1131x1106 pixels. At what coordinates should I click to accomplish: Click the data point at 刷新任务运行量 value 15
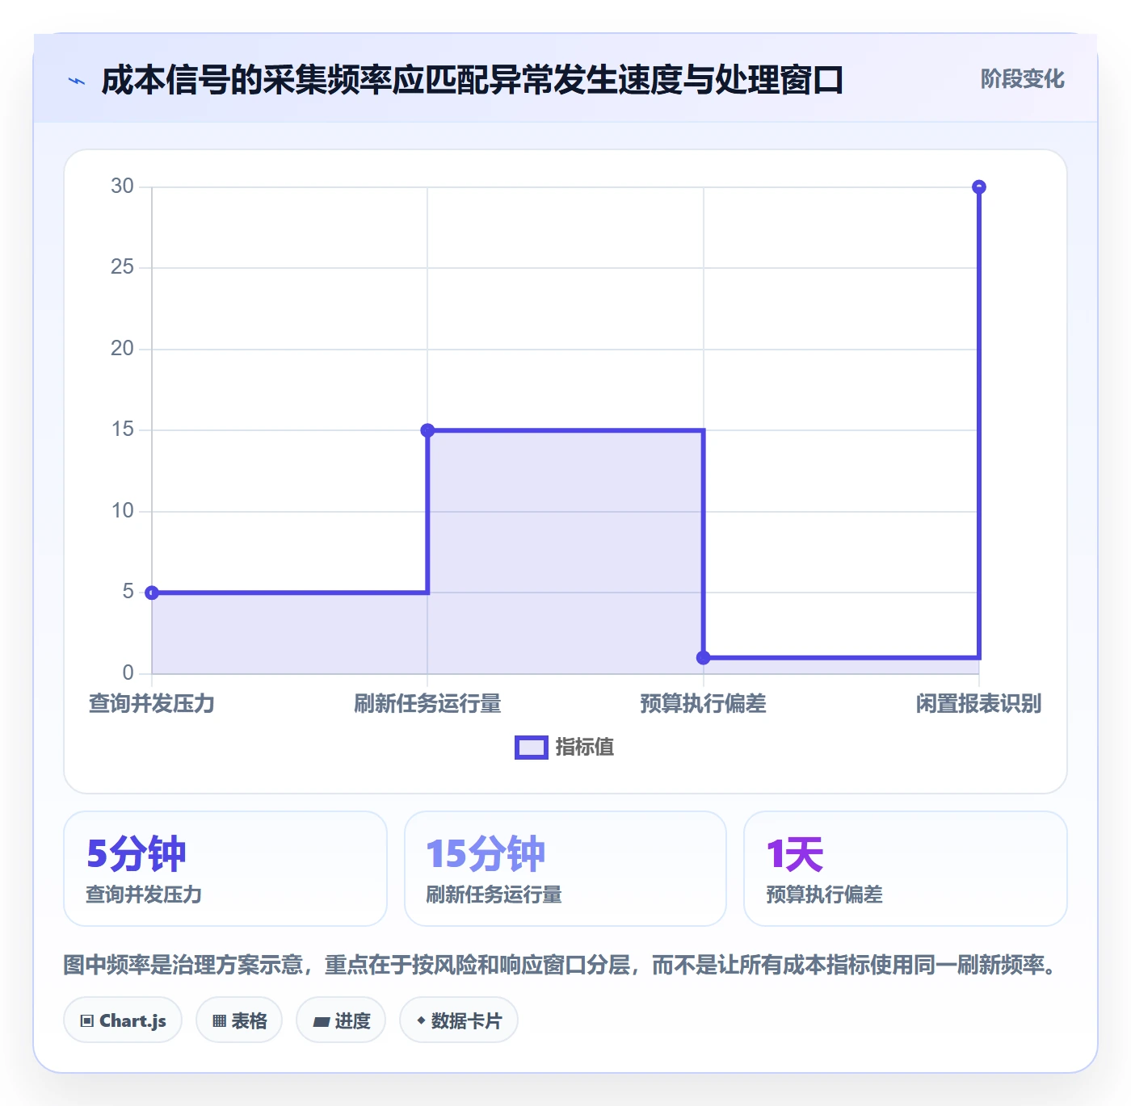tap(427, 430)
